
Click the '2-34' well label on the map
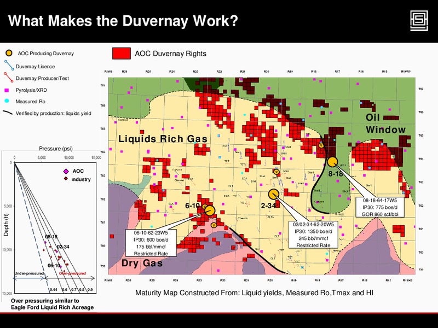pos(268,206)
